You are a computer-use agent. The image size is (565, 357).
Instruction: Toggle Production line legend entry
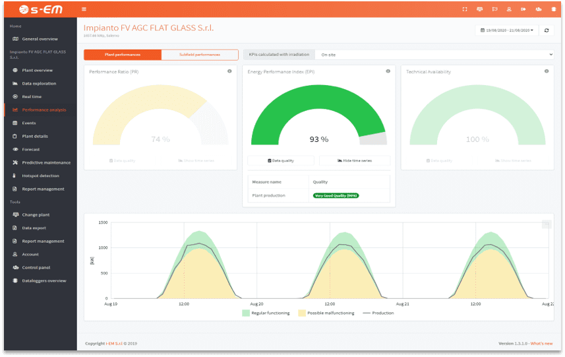(x=378, y=313)
